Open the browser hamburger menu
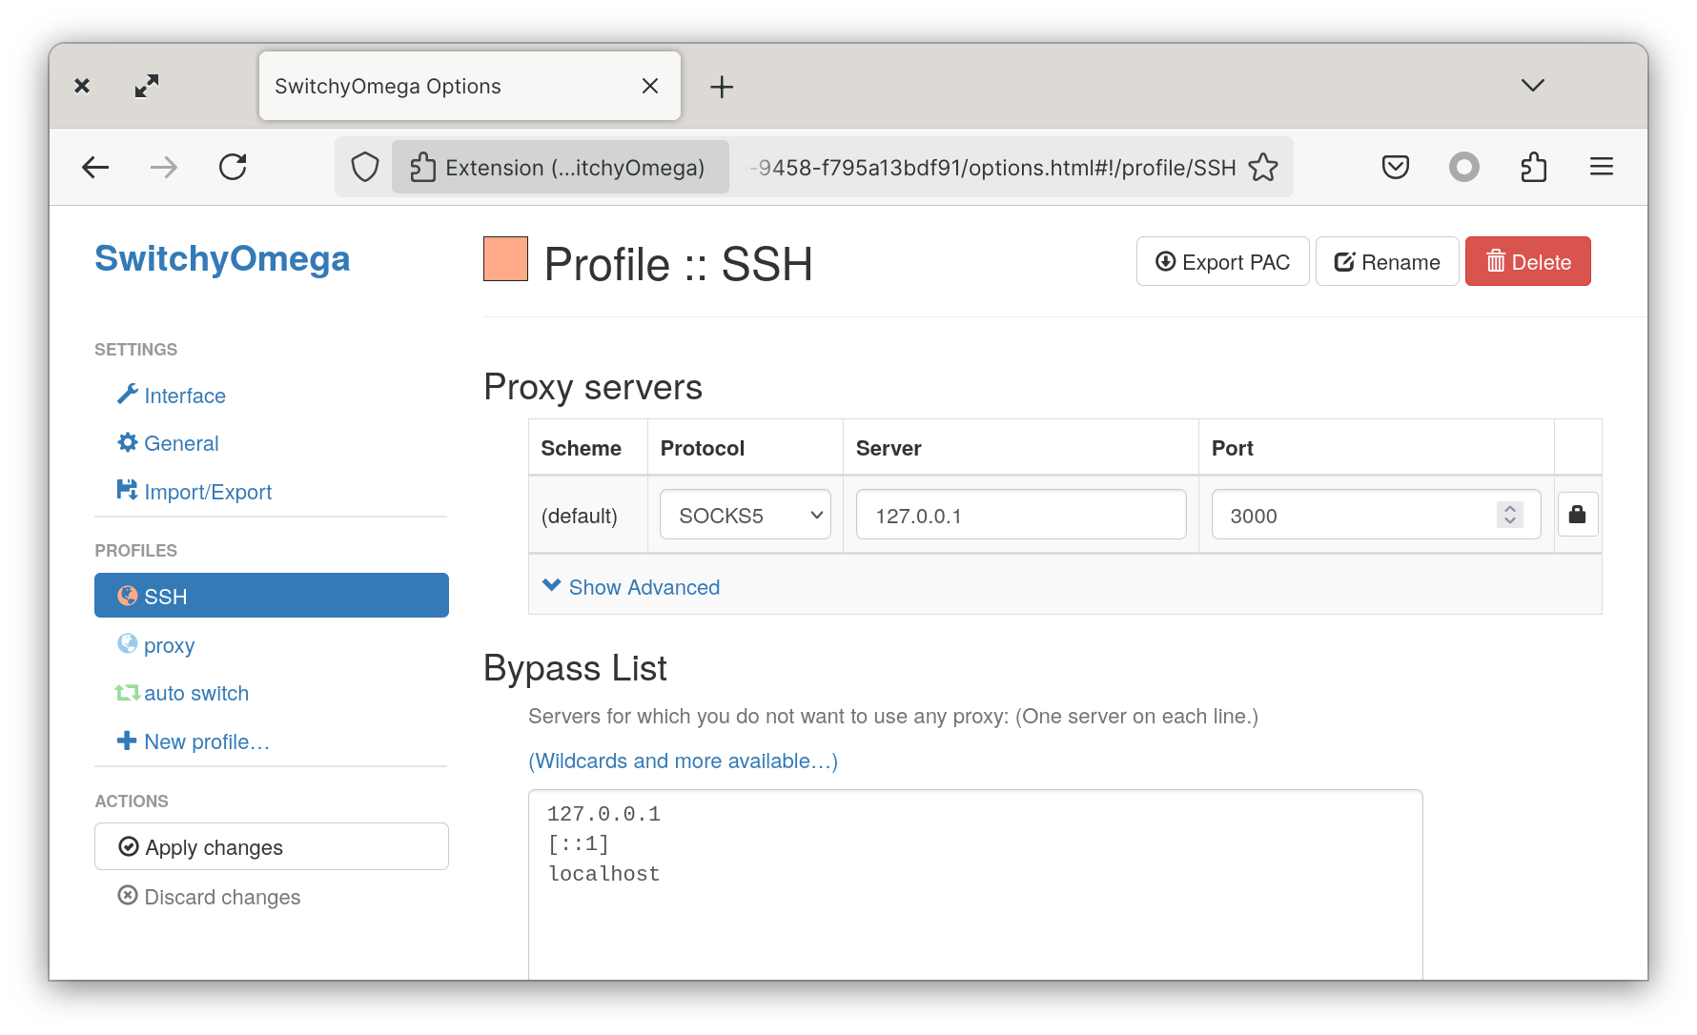Image resolution: width=1697 pixels, height=1035 pixels. (1602, 168)
